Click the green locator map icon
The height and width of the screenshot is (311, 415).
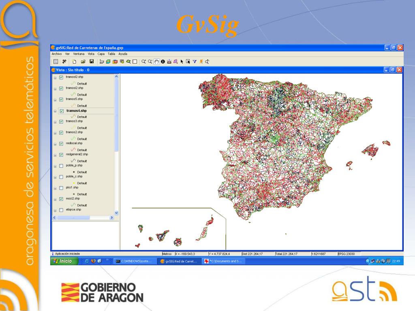point(128,62)
